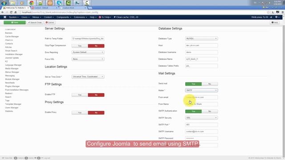
Task: Click the Help toolbar button
Action: pyautogui.click(x=275, y=23)
